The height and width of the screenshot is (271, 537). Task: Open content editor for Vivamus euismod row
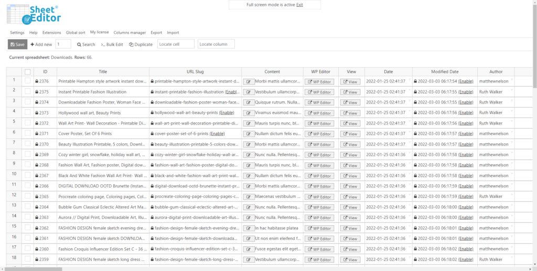click(249, 113)
